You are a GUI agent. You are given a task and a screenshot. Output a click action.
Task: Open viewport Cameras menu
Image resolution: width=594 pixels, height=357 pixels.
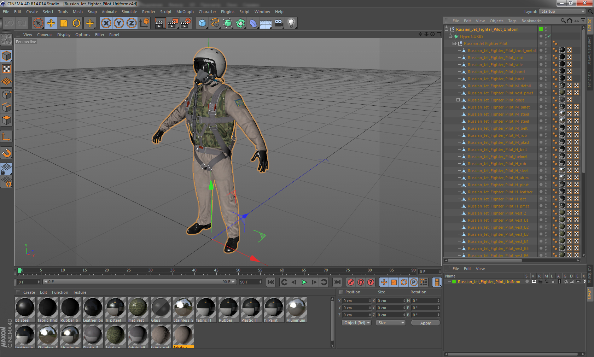tap(45, 35)
